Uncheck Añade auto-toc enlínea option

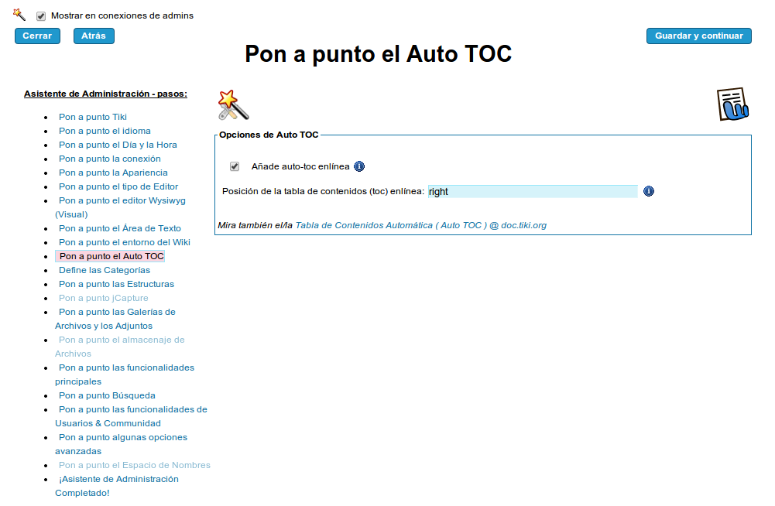coord(235,166)
